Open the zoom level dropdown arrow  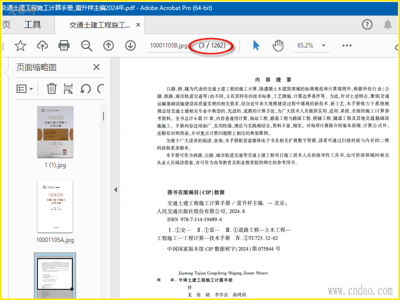coord(323,45)
